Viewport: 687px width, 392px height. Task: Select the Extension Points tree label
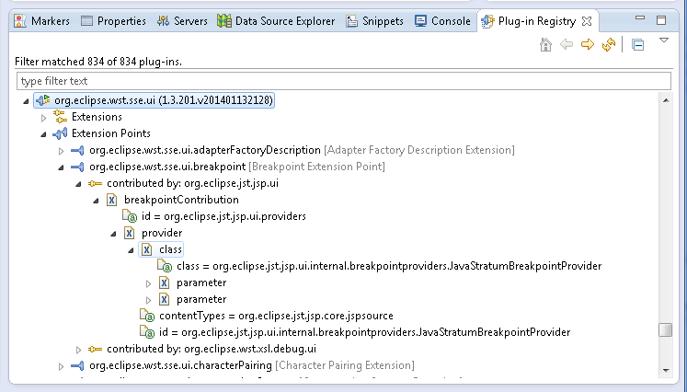[111, 133]
